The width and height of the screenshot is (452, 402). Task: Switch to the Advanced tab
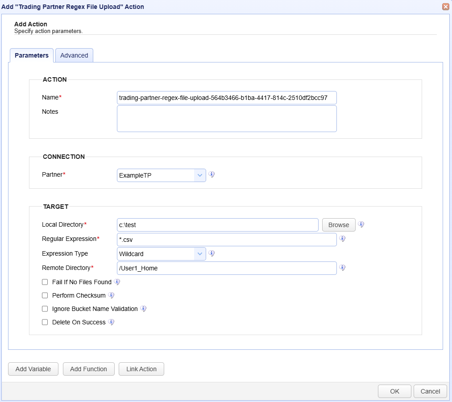(x=74, y=55)
